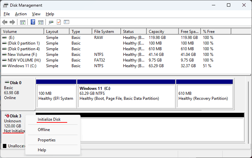The image size is (252, 158).
Task: Click the red Disk 3 error icon
Action: pos(8,116)
